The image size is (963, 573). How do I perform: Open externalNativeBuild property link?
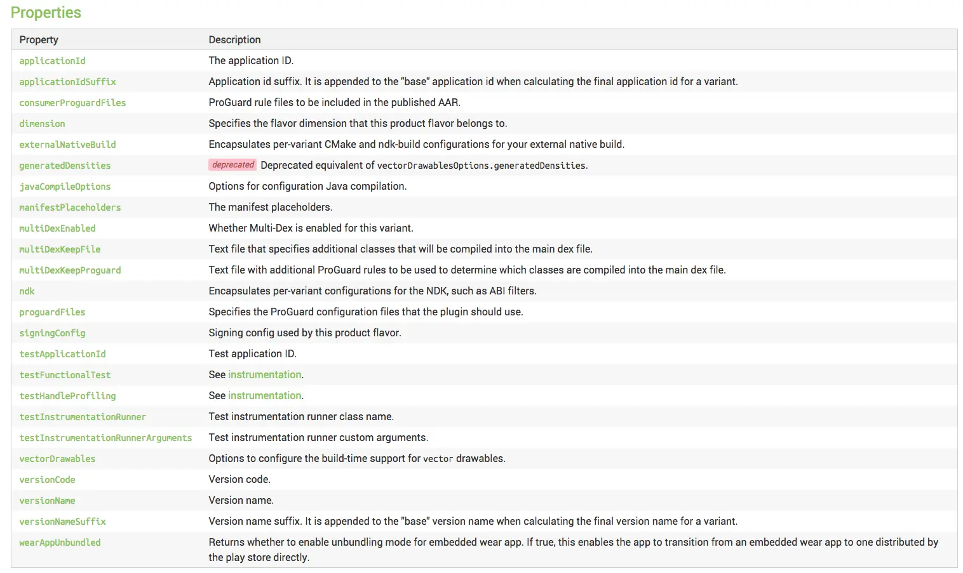(67, 145)
